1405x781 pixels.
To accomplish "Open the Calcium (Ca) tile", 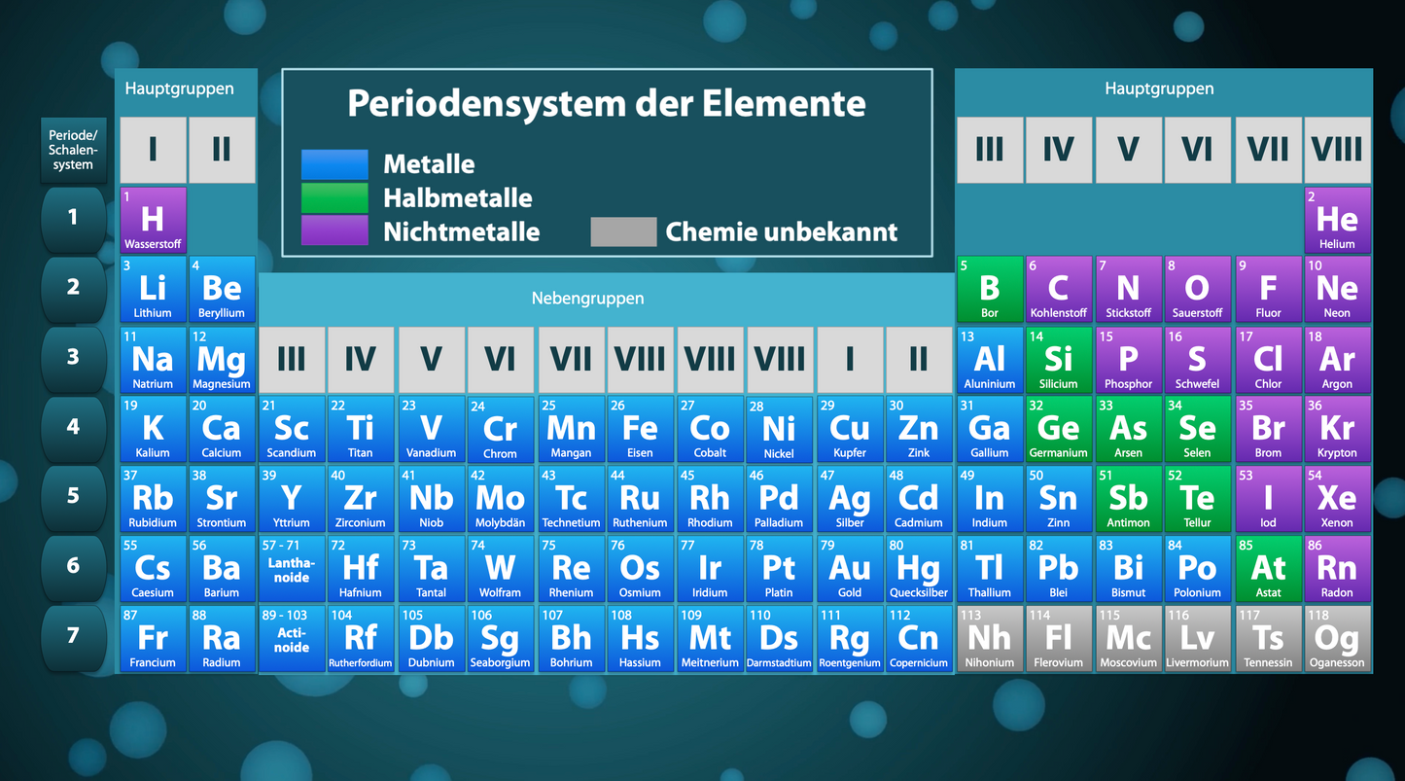I will pyautogui.click(x=222, y=429).
